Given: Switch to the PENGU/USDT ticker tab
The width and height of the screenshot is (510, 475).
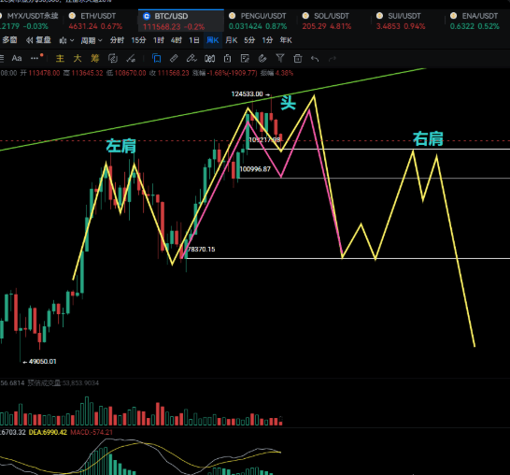Looking at the screenshot, I should 259,21.
